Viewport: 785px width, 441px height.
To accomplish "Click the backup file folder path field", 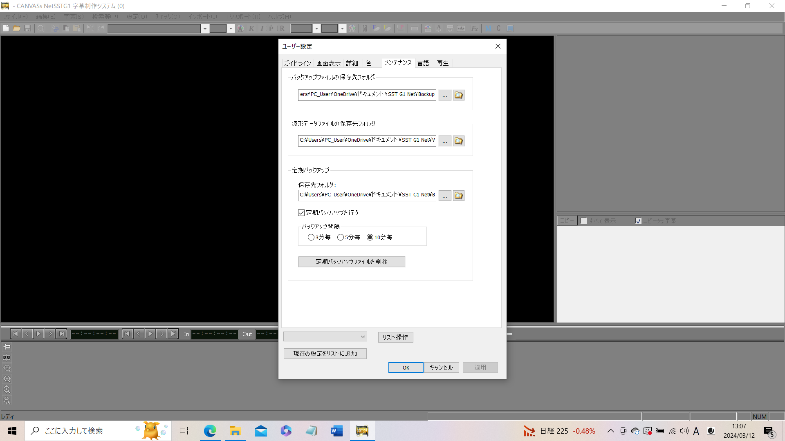I will [x=367, y=95].
